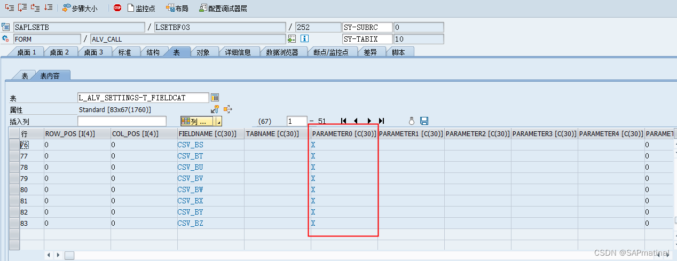Go to the next column
677x261 pixels.
point(369,121)
